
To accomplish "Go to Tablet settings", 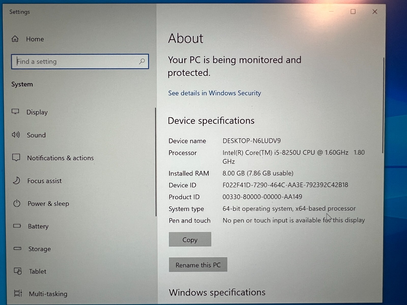I will pyautogui.click(x=38, y=271).
